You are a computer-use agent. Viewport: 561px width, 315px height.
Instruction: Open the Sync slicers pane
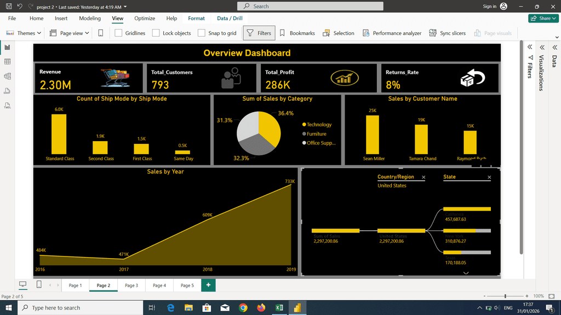tap(447, 33)
